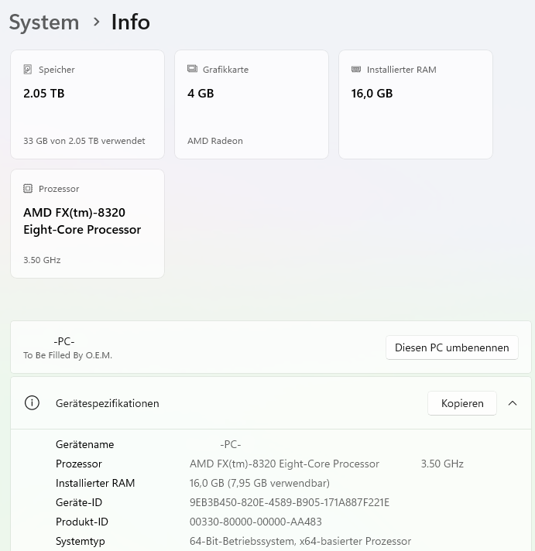
Task: Open the Grafikkarte 4 GB card
Action: 252,104
